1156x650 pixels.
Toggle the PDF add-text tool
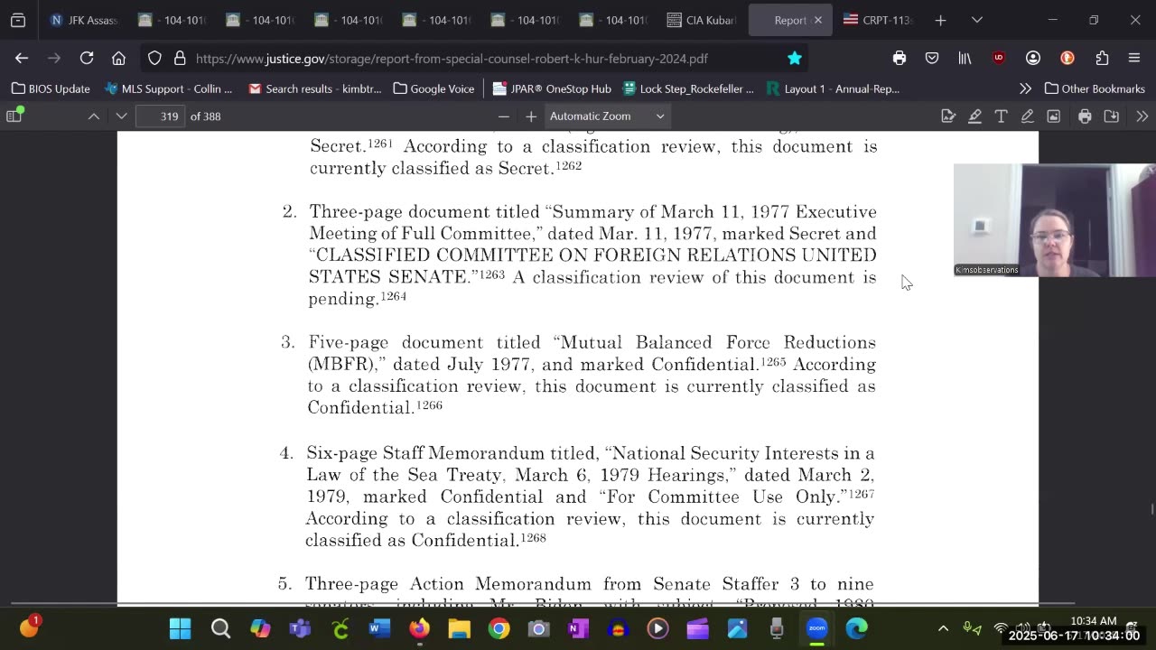point(1001,116)
